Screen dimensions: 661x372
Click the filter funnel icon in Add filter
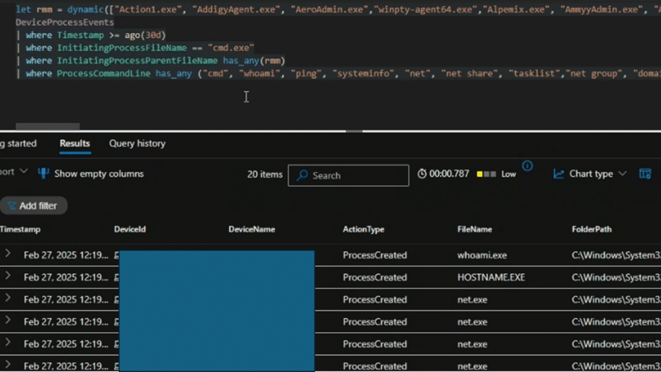point(12,206)
